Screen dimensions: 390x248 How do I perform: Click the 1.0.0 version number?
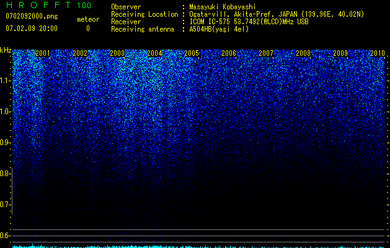coord(84,5)
